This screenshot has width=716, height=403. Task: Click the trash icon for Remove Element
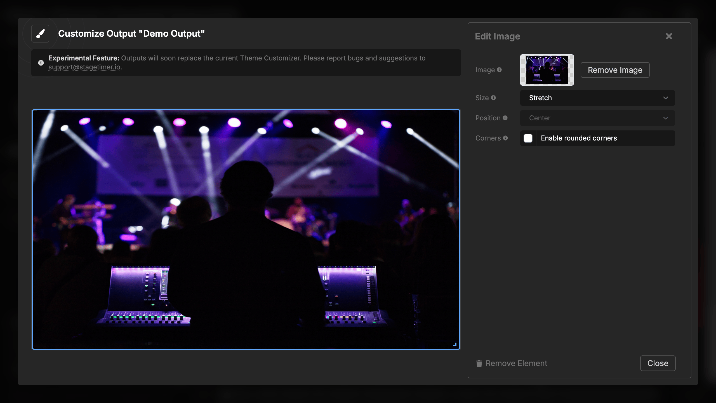pyautogui.click(x=479, y=364)
